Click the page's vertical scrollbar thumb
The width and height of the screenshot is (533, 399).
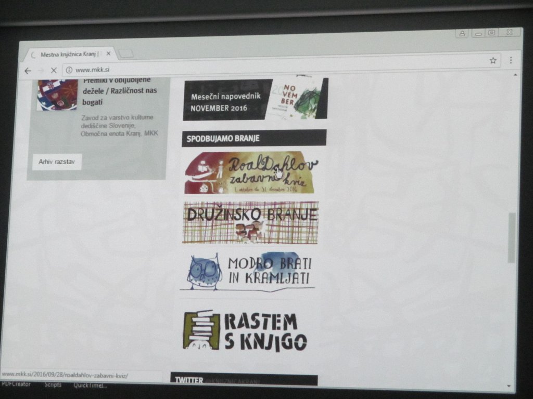pyautogui.click(x=512, y=238)
